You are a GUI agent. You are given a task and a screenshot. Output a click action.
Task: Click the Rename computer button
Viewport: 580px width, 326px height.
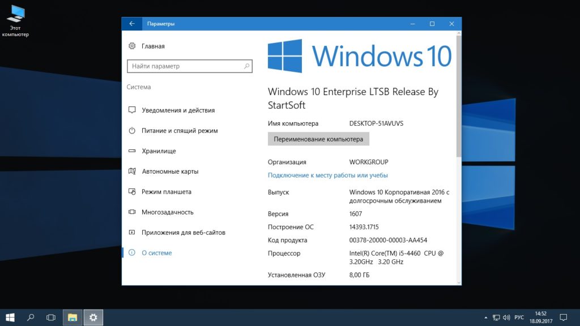click(318, 139)
